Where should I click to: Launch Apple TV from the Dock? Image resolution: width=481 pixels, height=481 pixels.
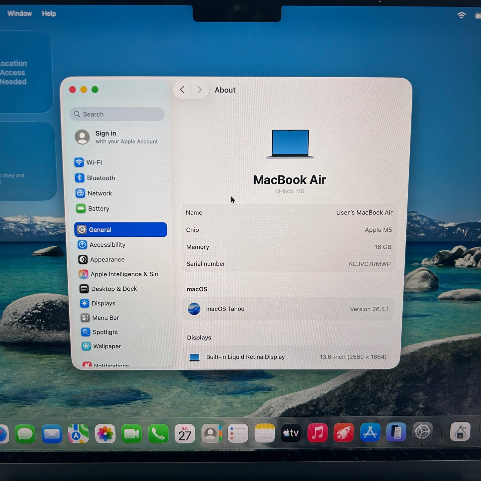coord(291,433)
